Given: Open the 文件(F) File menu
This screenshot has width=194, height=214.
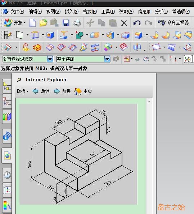Looking at the screenshot, I should pos(17,12).
